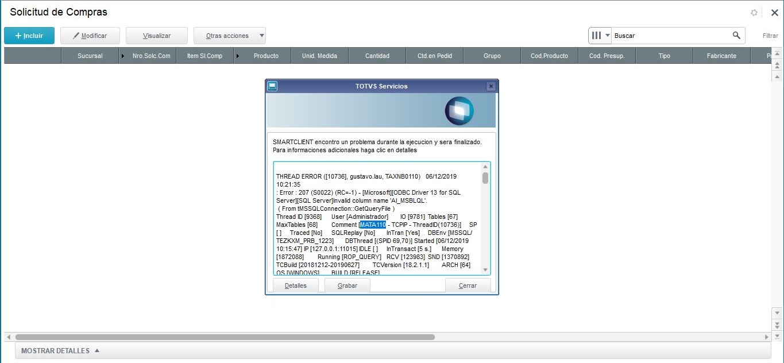Screen dimensions: 784x363
Task: Select the Cod.Producto column header
Action: [x=549, y=56]
